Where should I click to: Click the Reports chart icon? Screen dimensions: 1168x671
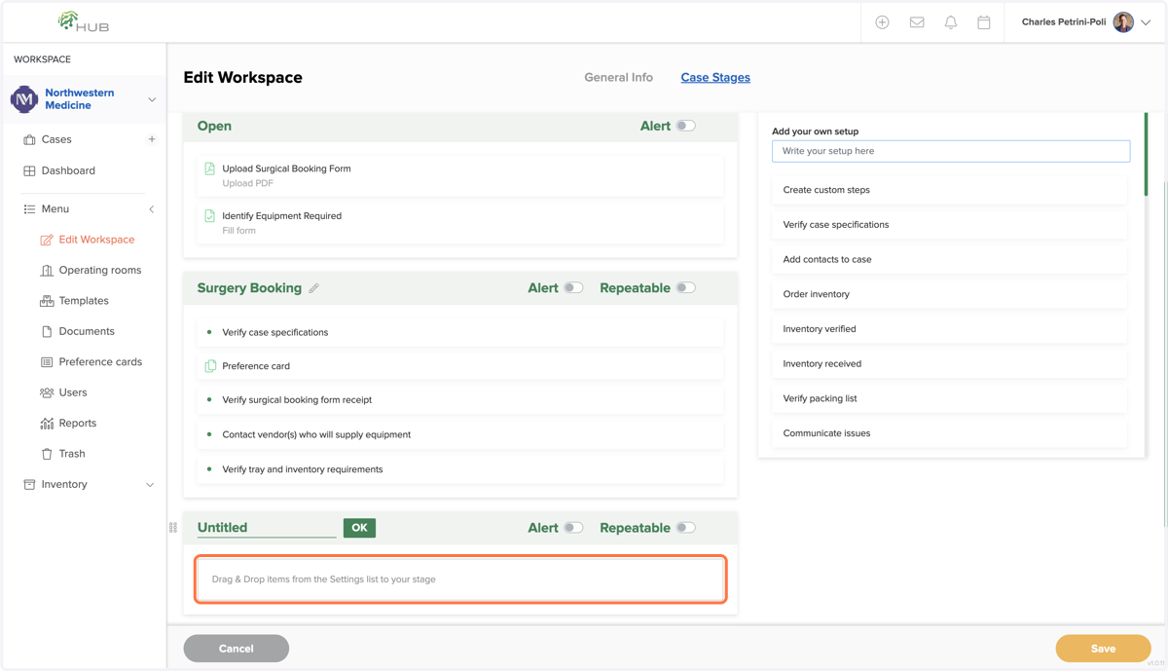(47, 424)
